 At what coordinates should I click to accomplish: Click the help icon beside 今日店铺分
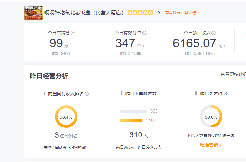tap(73, 33)
